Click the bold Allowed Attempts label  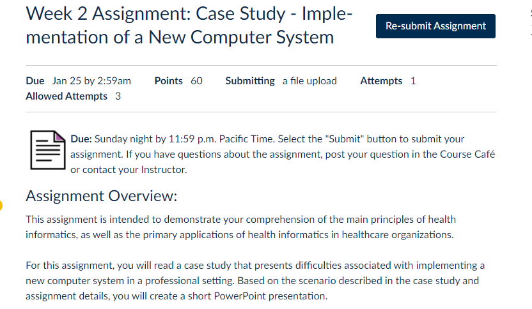click(66, 96)
